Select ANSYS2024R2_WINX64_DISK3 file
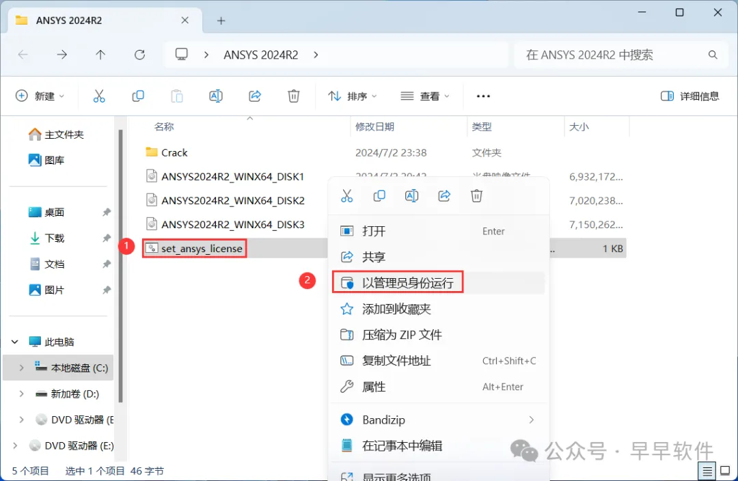The height and width of the screenshot is (481, 738). tap(225, 225)
